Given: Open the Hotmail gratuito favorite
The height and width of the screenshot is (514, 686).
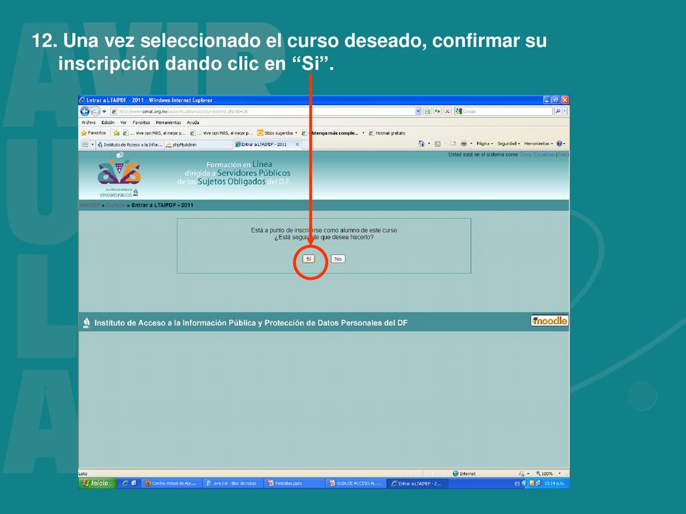Looking at the screenshot, I should click(387, 133).
